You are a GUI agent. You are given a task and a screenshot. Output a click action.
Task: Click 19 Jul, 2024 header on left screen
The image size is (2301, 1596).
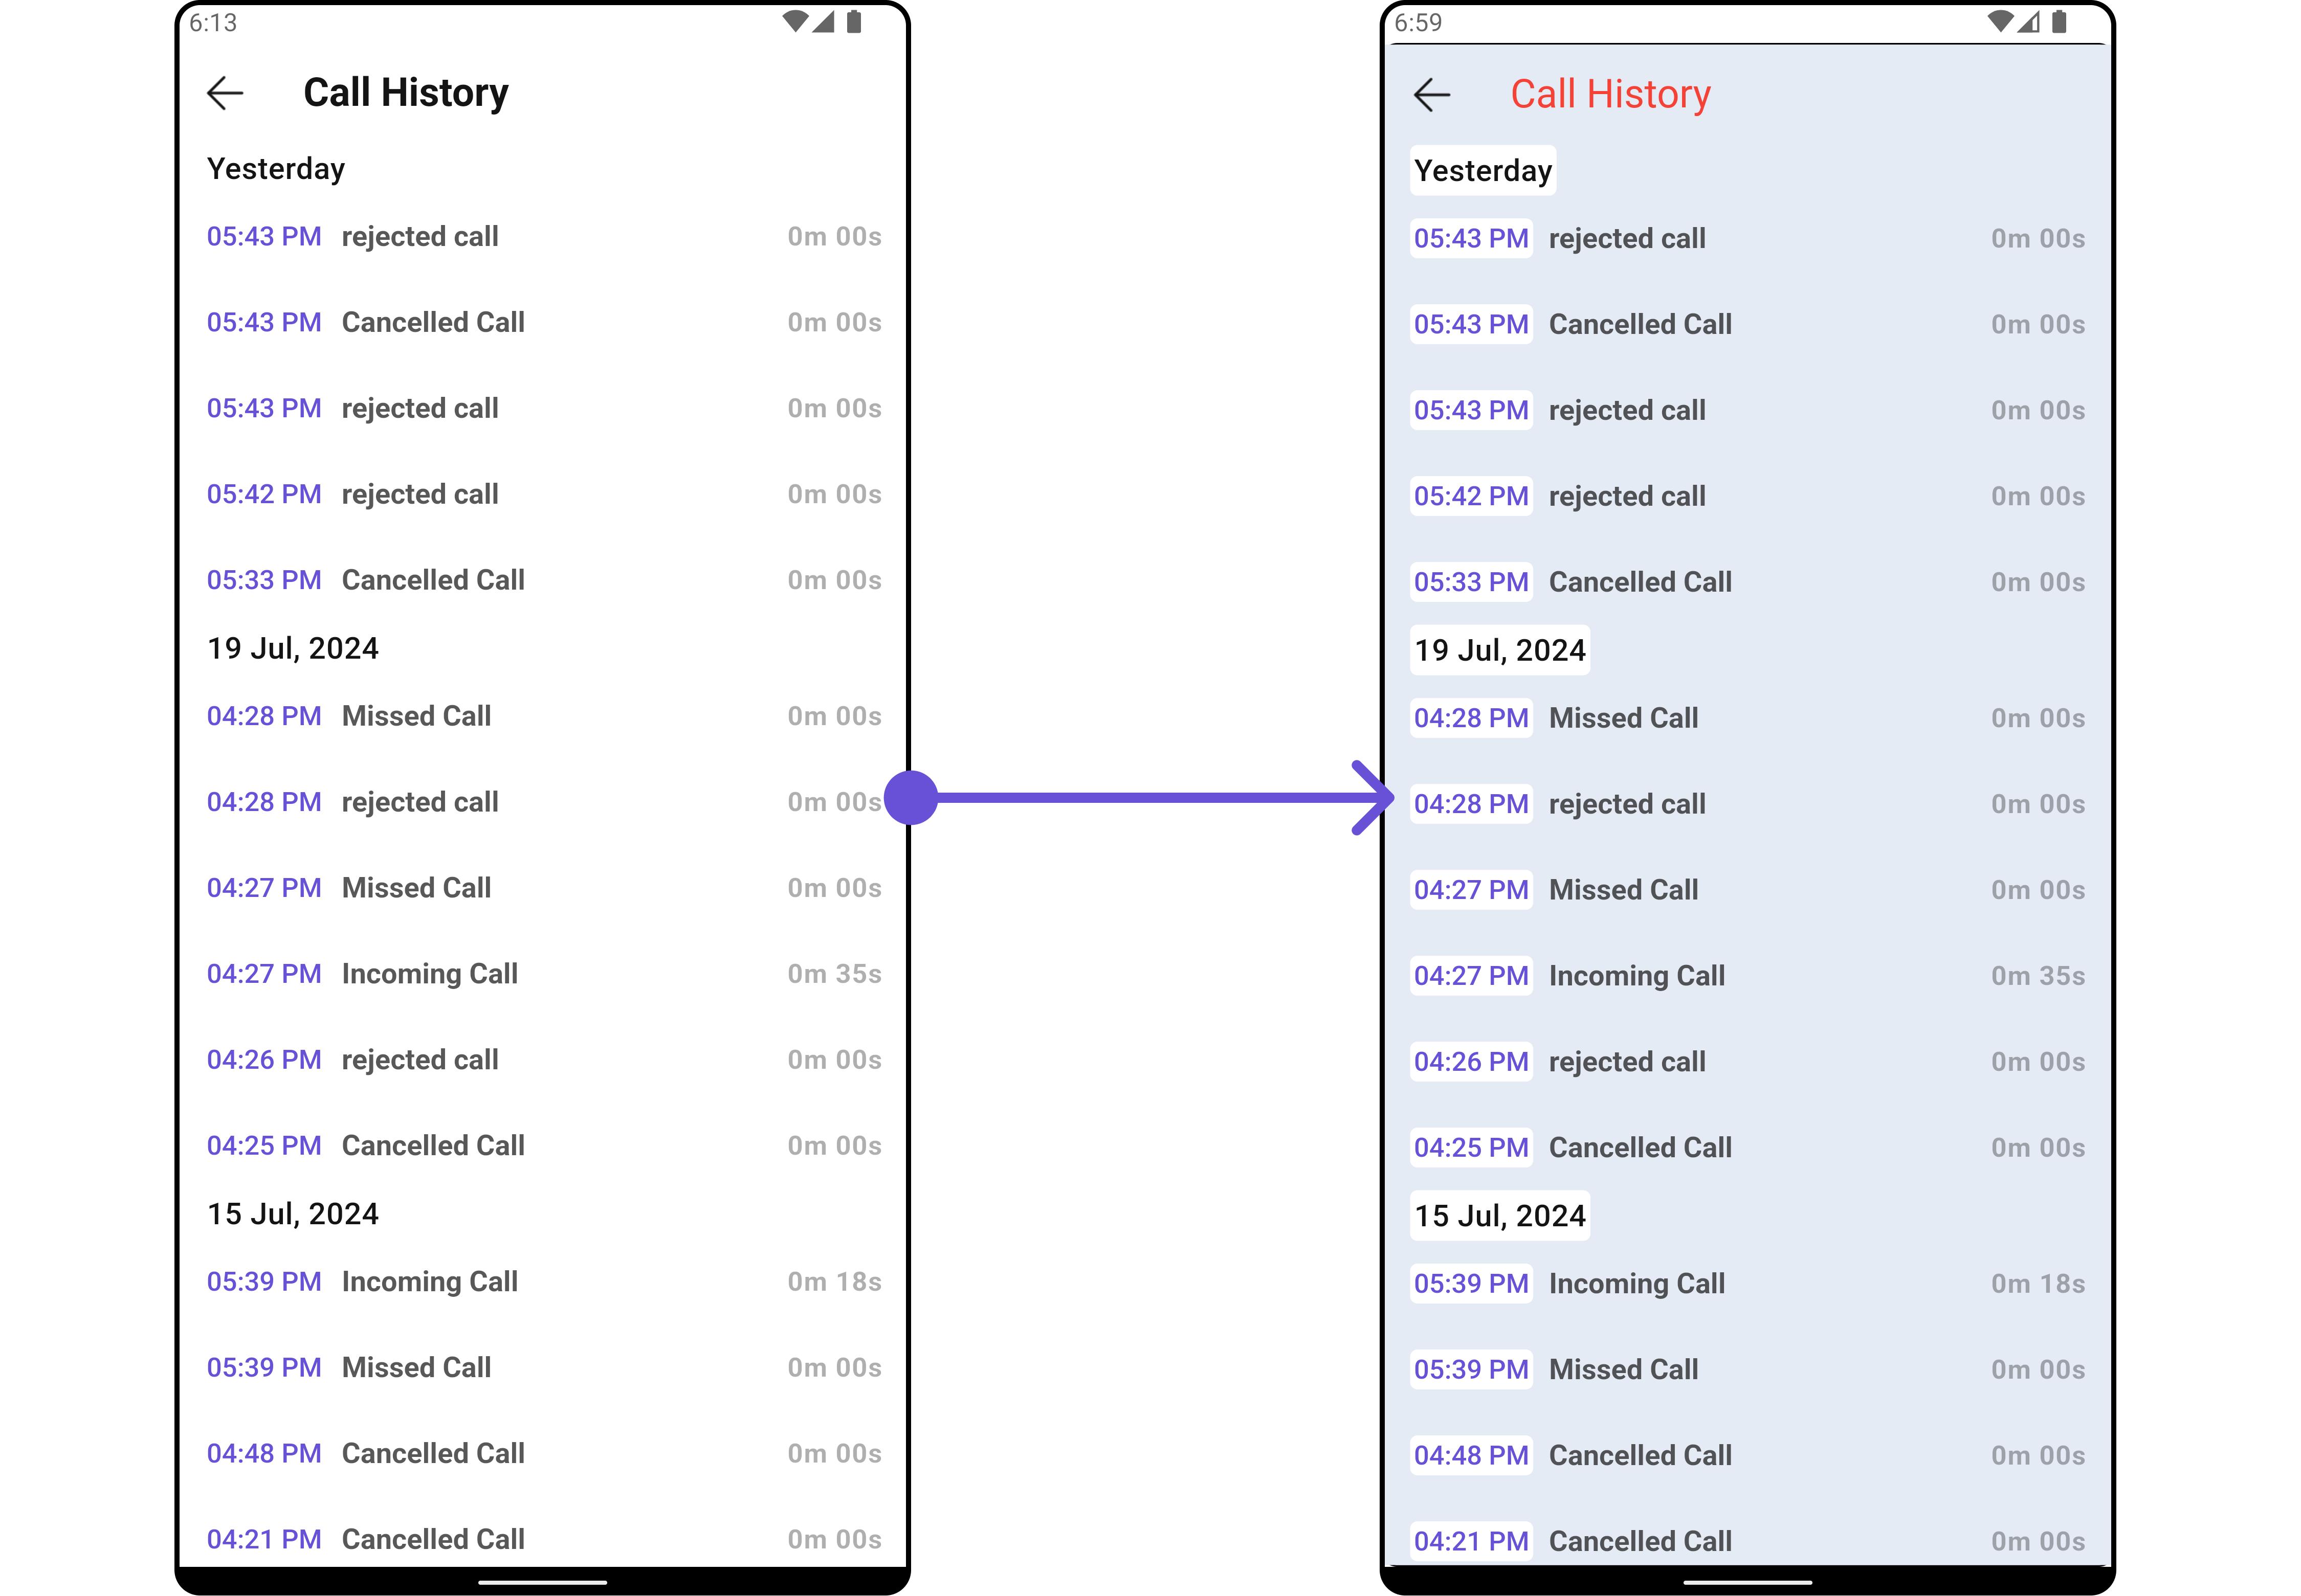293,648
